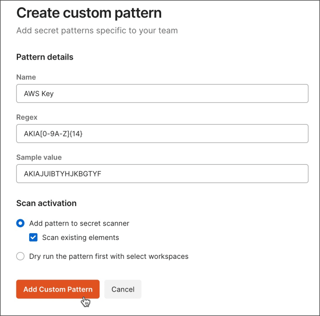Click the "{14}" quantifier in the regex text
The image size is (320, 316).
click(75, 134)
